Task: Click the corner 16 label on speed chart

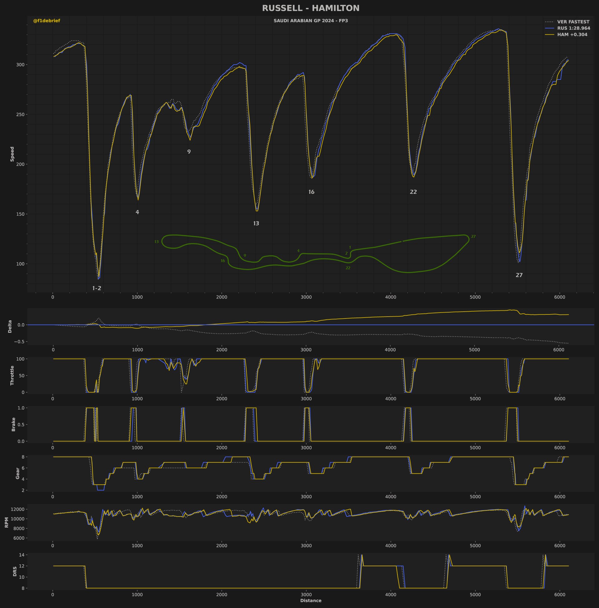Action: pyautogui.click(x=311, y=192)
